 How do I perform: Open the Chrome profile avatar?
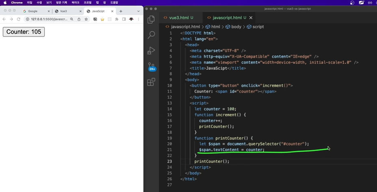click(131, 19)
